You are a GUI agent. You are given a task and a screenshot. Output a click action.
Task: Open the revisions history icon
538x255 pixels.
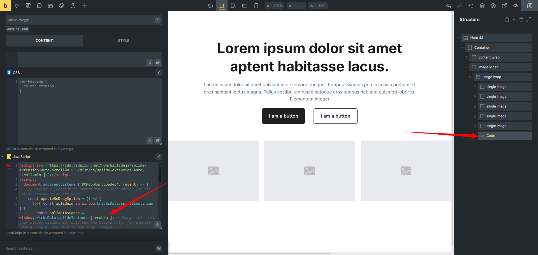pos(471,6)
